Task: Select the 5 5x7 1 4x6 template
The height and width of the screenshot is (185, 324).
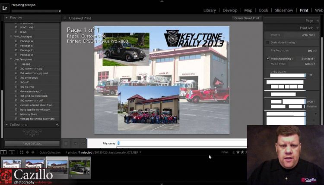Action: click(27, 27)
